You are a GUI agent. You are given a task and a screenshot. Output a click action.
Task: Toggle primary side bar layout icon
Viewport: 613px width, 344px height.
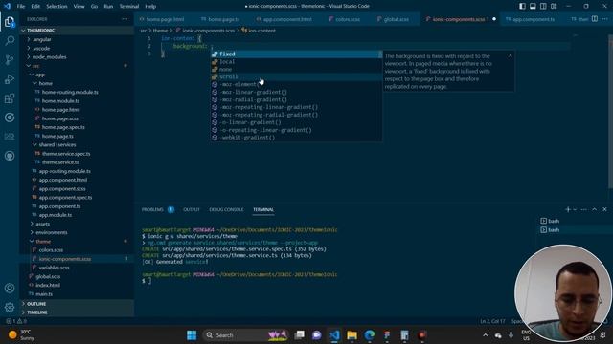tap(522, 6)
